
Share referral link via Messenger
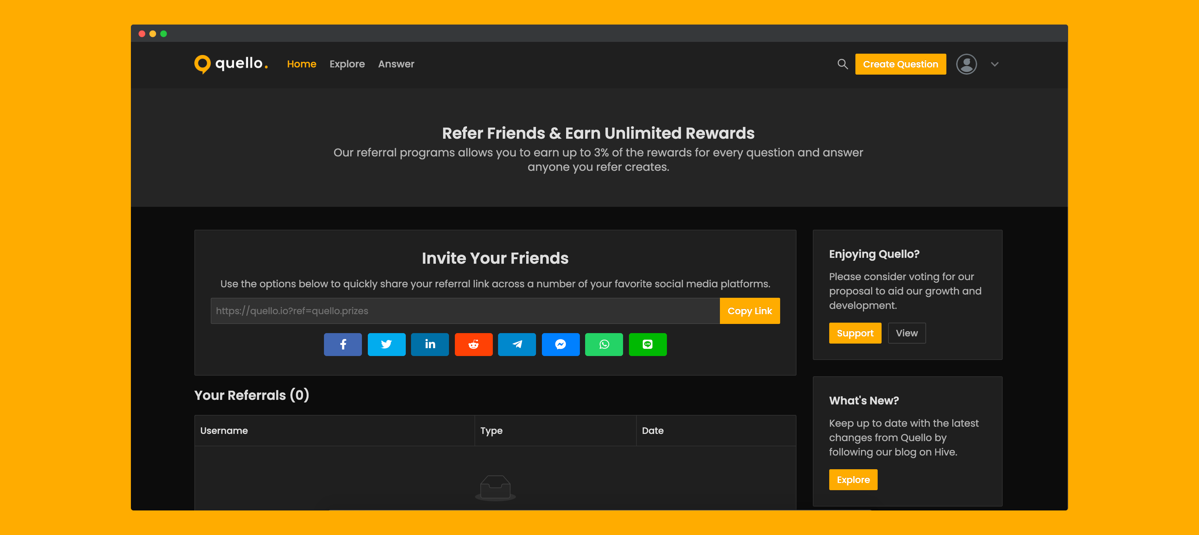(x=561, y=345)
